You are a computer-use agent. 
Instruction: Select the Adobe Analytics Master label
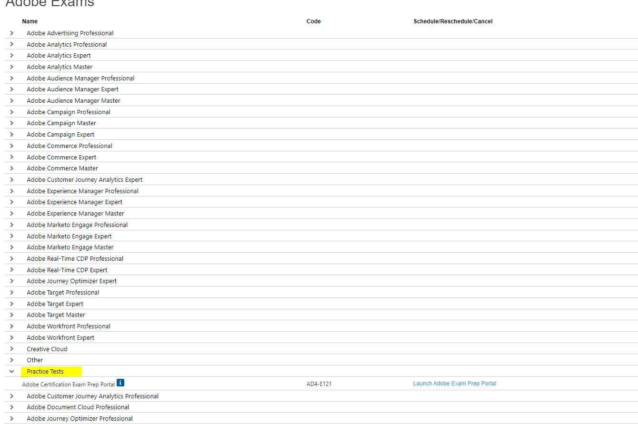pyautogui.click(x=60, y=67)
